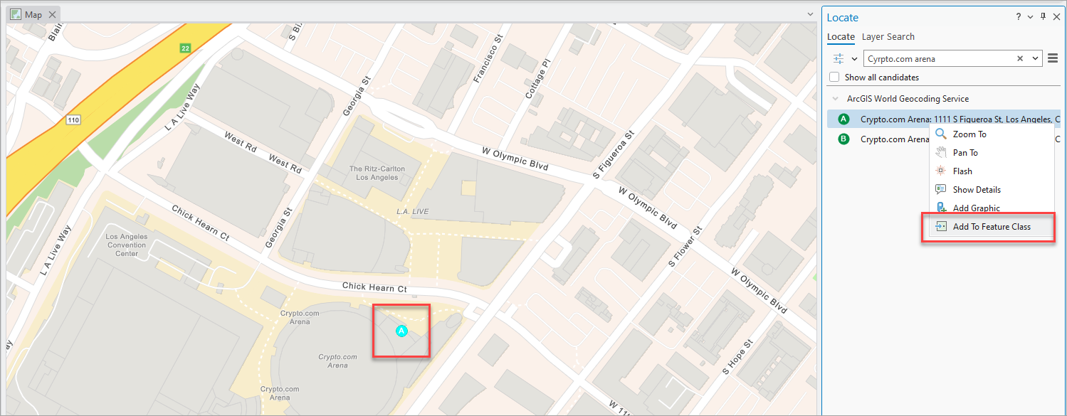Select the Flash icon in the context menu

click(x=940, y=171)
